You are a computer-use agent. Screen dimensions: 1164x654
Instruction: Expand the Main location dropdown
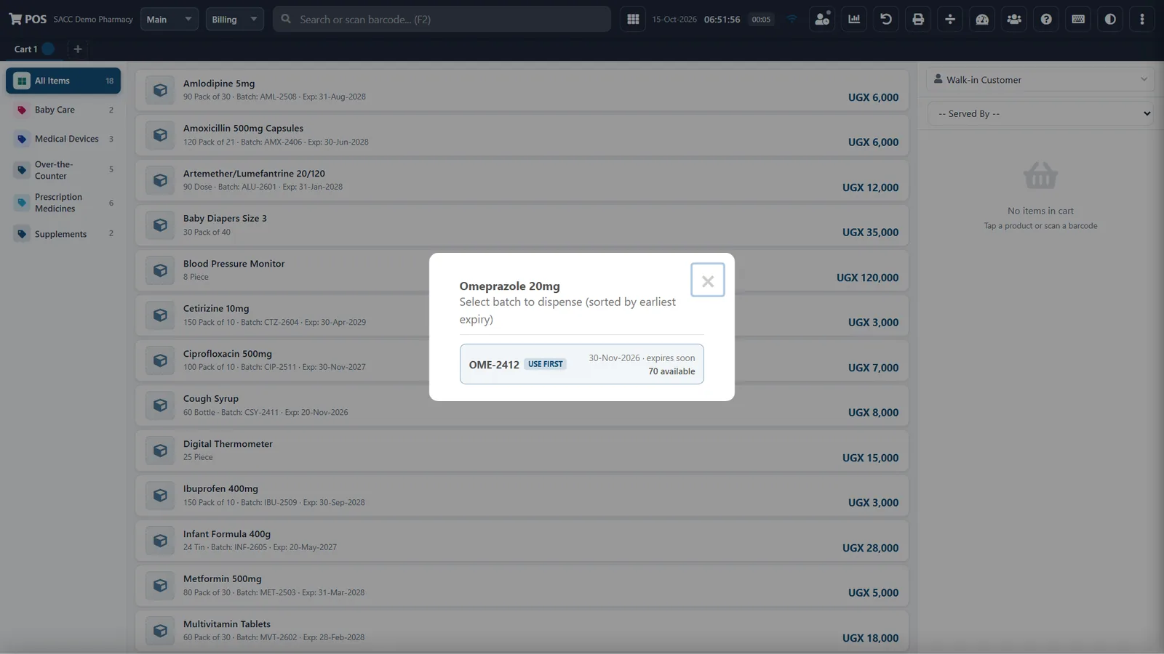pyautogui.click(x=170, y=20)
